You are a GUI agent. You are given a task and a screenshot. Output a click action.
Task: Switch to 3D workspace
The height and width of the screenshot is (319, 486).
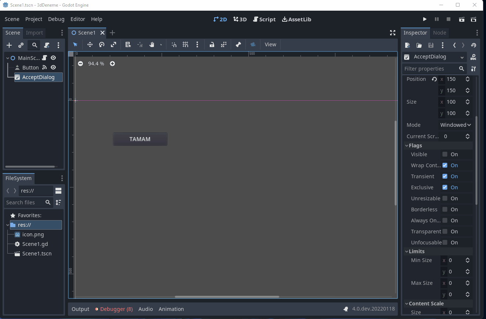240,19
